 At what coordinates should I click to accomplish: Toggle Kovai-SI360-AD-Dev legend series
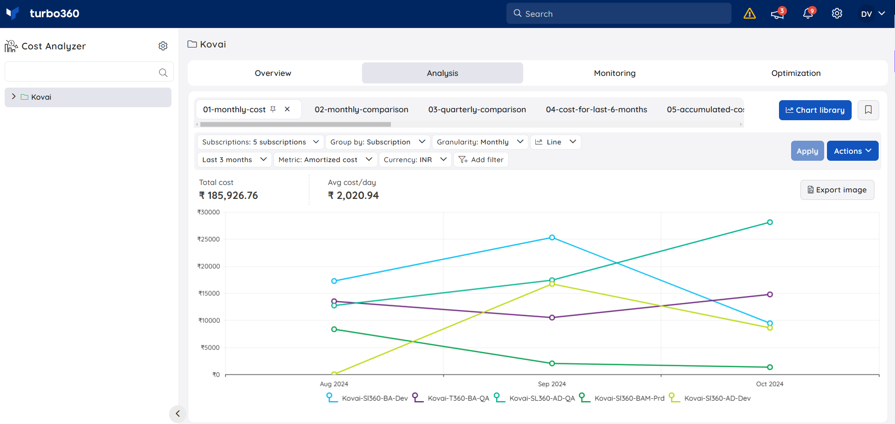click(710, 398)
